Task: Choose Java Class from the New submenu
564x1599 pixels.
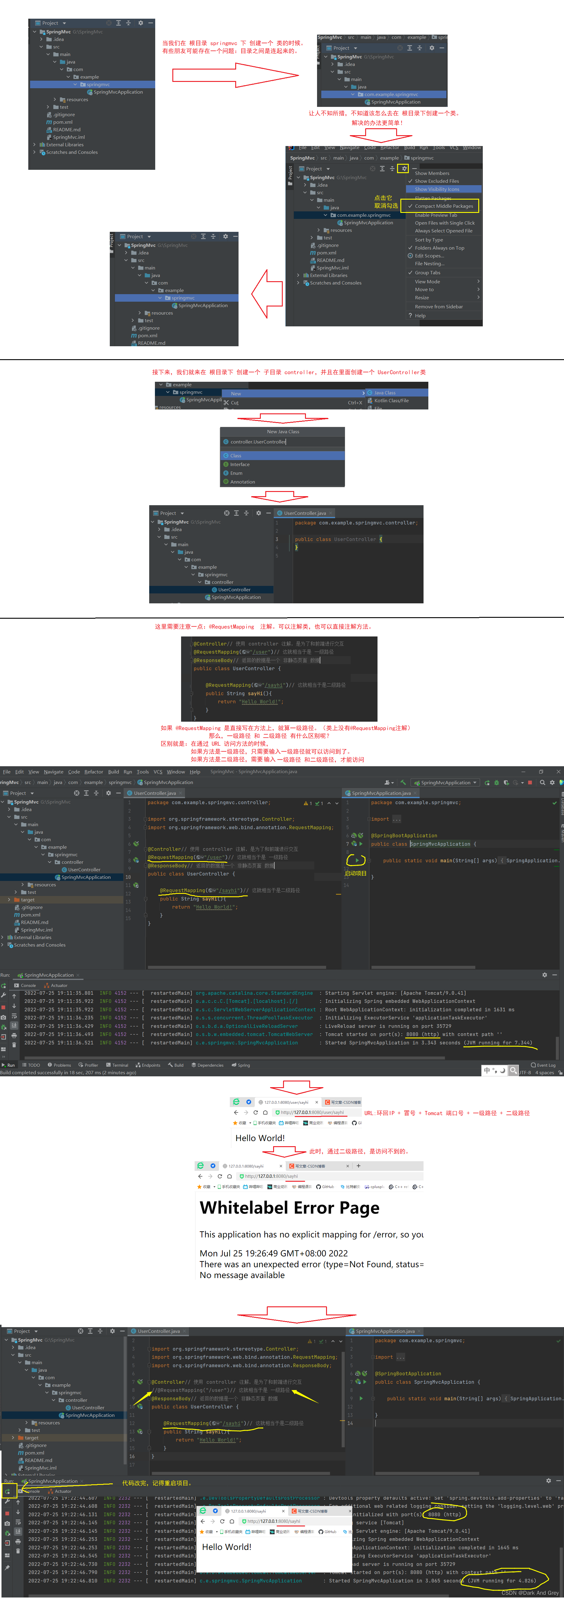Action: [397, 393]
